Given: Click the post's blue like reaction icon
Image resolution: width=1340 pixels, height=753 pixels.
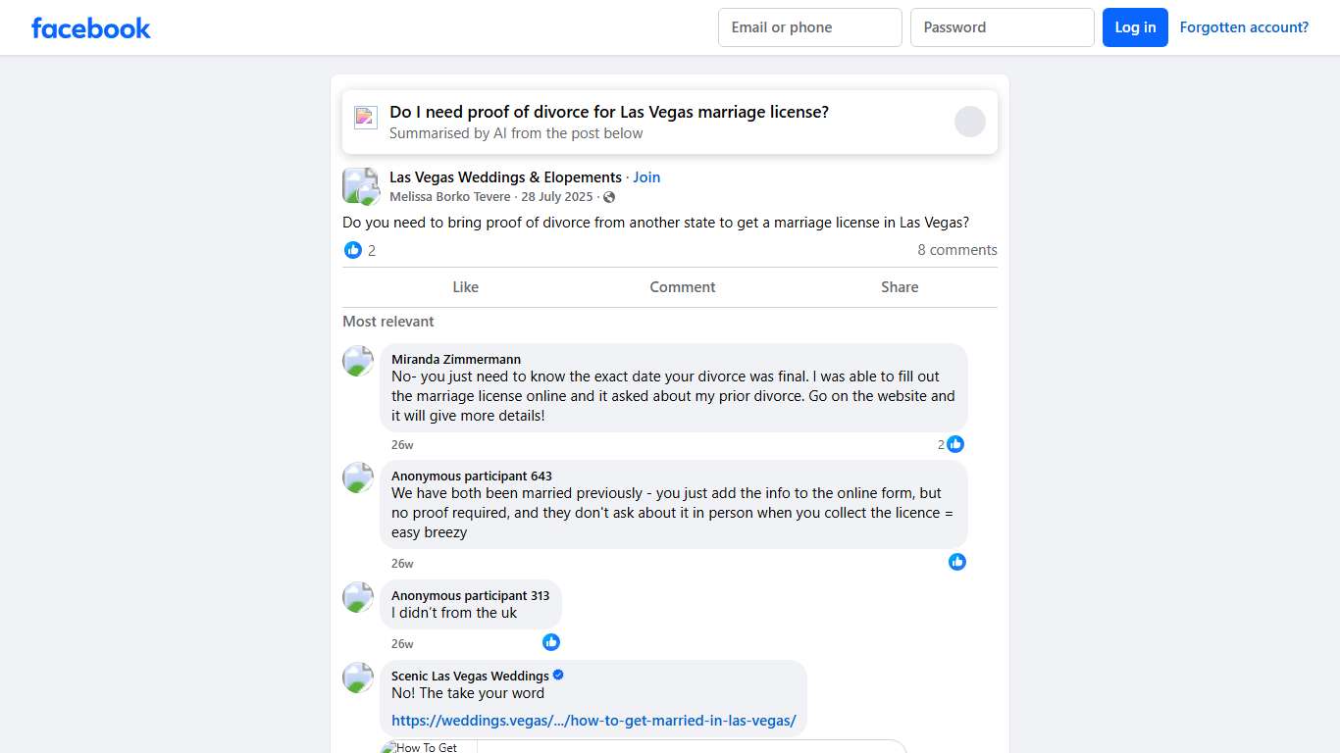Looking at the screenshot, I should pos(353,250).
